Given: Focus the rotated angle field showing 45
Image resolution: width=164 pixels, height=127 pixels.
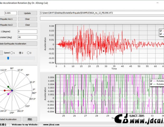Looking at the screenshot, I should pyautogui.click(x=27, y=37).
